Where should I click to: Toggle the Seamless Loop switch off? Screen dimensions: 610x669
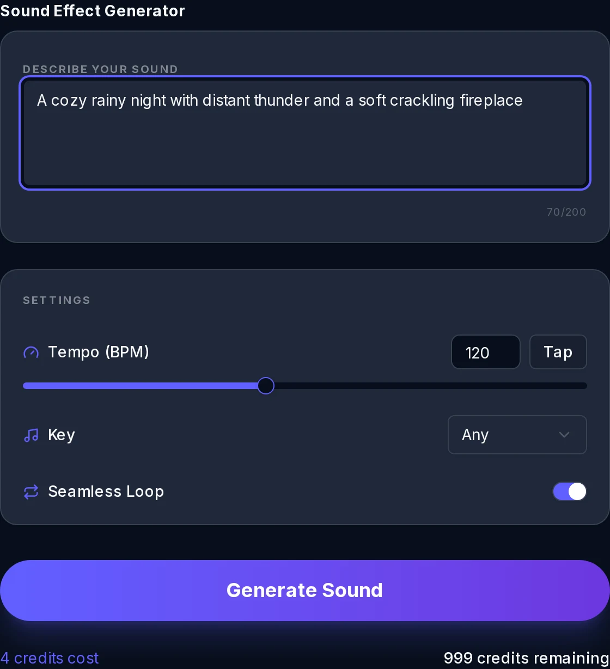click(x=570, y=491)
